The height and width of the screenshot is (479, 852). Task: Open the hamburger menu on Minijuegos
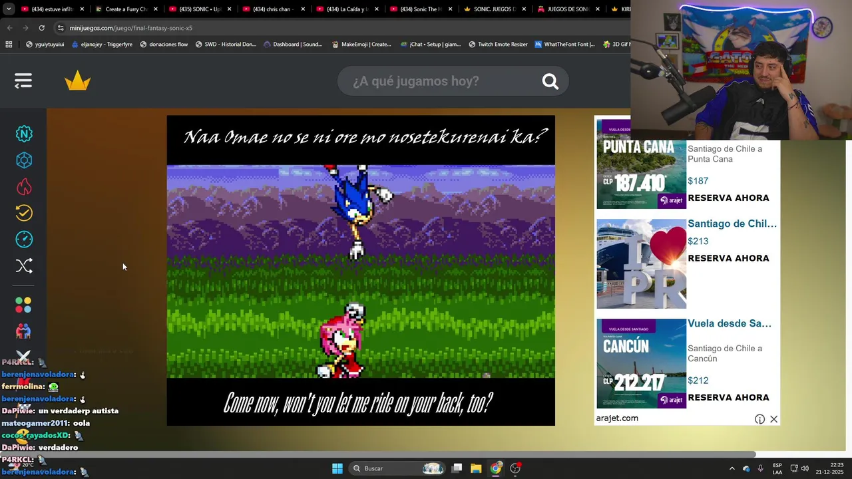[x=23, y=81]
